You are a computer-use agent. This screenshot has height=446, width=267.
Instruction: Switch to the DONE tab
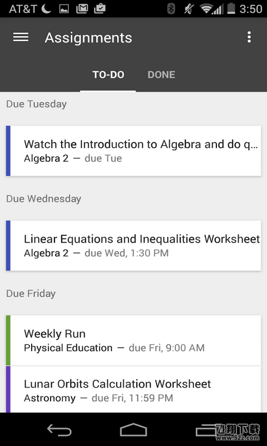click(x=161, y=75)
